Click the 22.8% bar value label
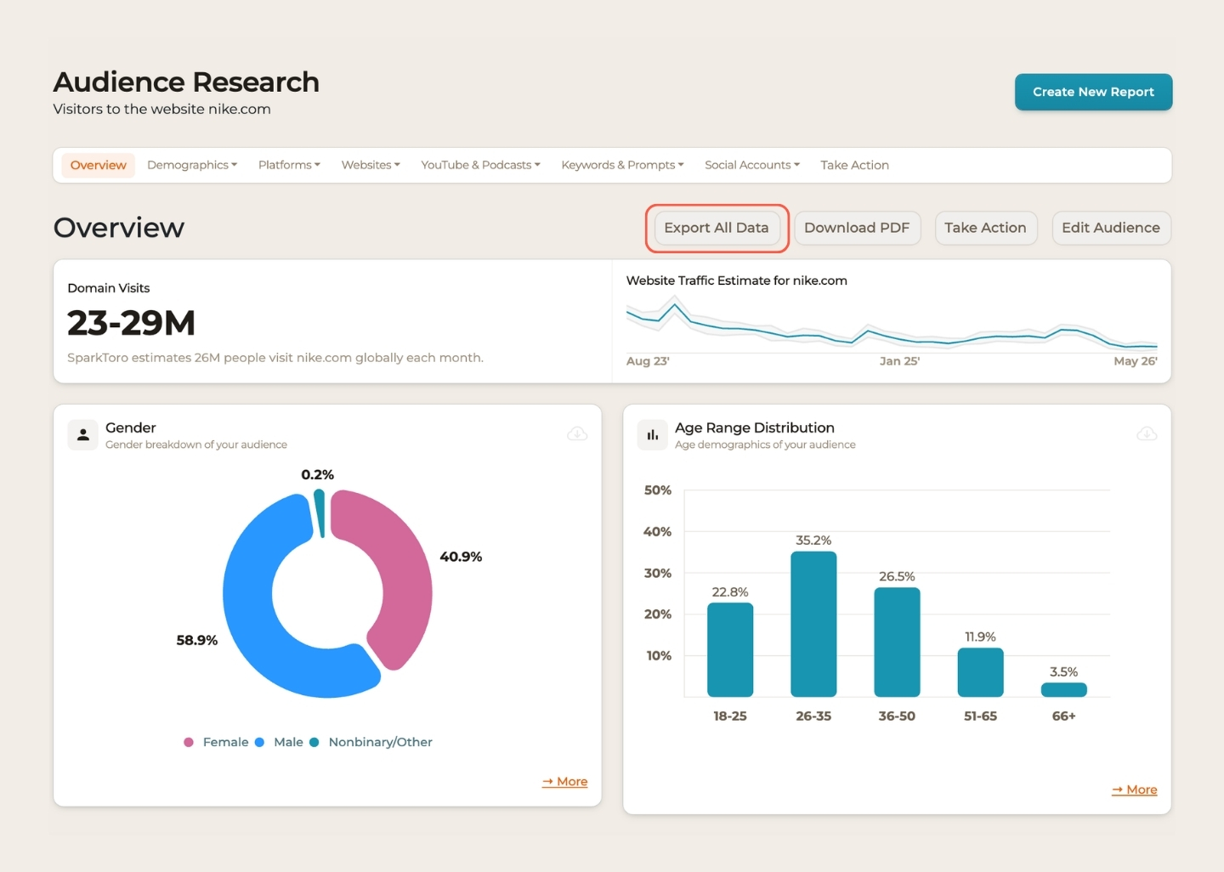Viewport: 1224px width, 872px height. (730, 592)
